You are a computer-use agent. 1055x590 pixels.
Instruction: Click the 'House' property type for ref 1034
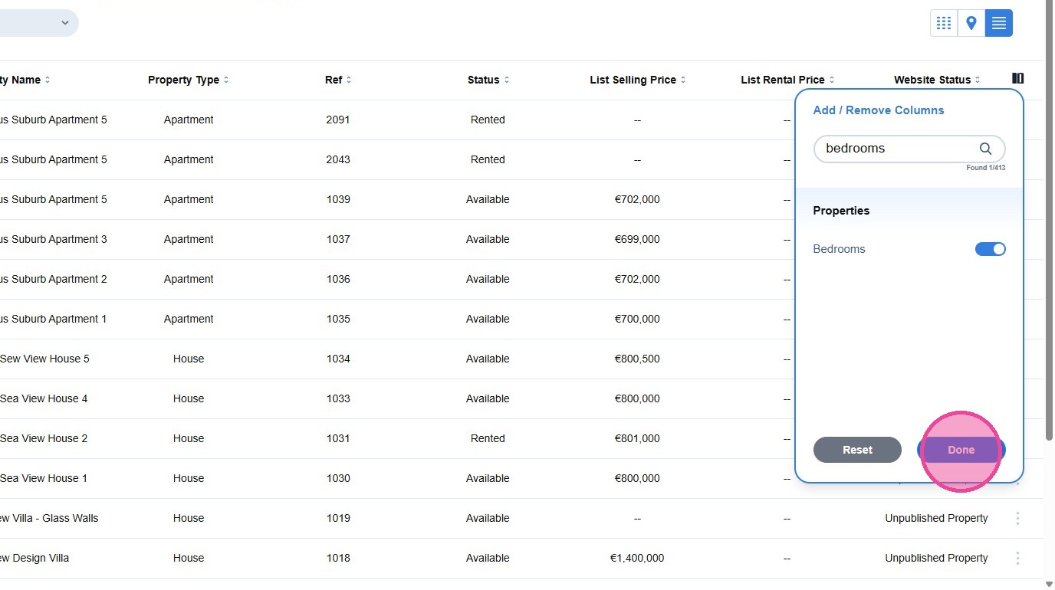tap(189, 359)
